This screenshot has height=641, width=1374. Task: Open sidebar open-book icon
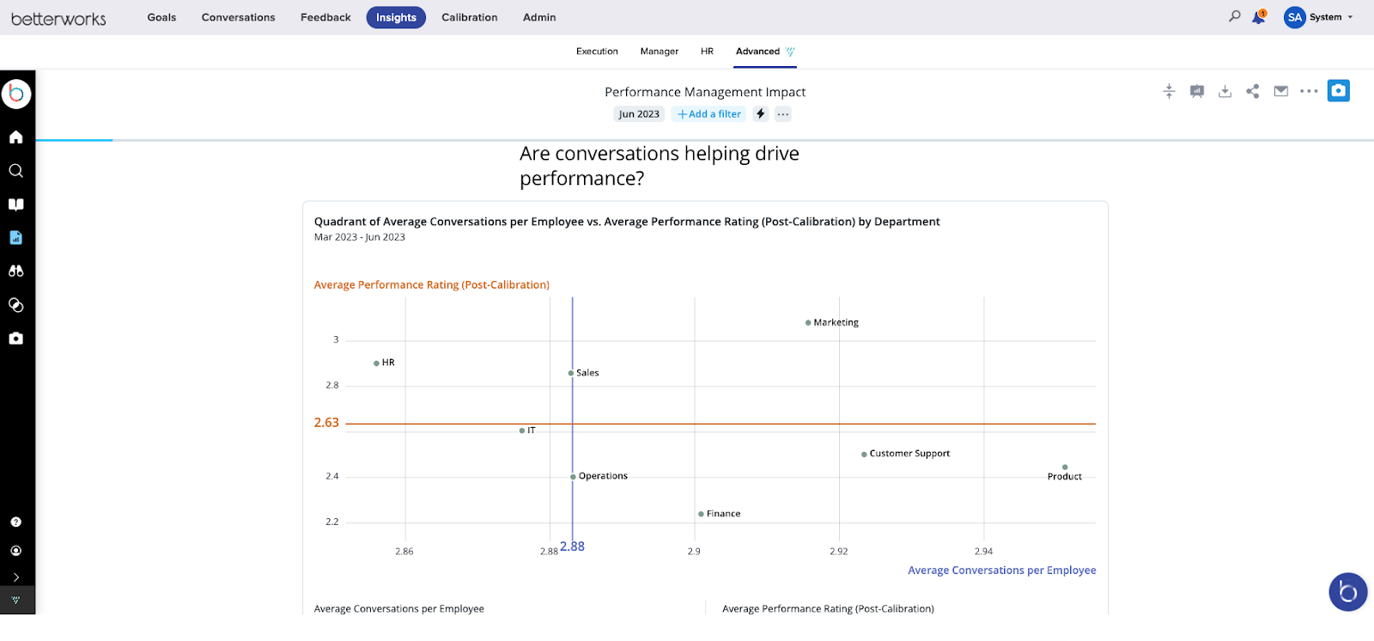15,205
